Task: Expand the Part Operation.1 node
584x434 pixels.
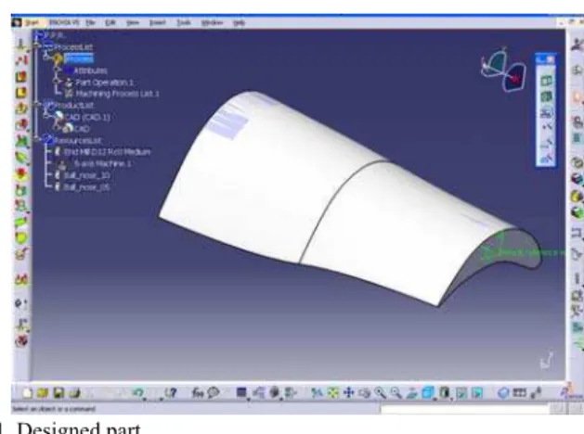Action: coord(57,81)
